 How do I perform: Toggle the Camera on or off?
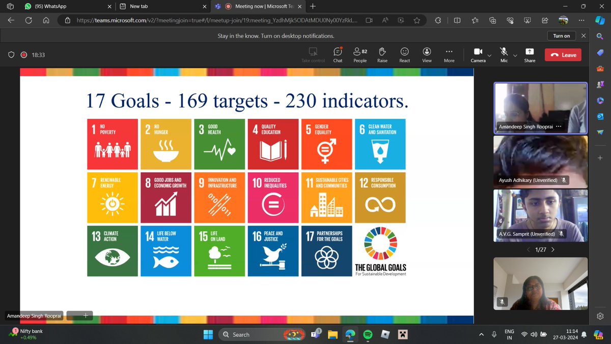coord(478,55)
